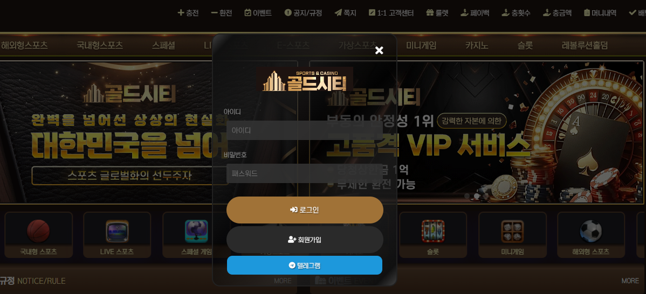Open the soccer ball 해외형 스포츠 icon
646x294 pixels.
(591, 231)
